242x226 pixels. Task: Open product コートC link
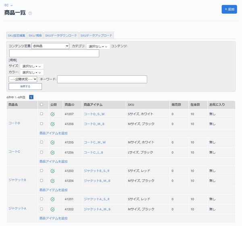(x=15, y=152)
